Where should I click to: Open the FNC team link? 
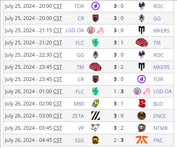click(x=158, y=141)
